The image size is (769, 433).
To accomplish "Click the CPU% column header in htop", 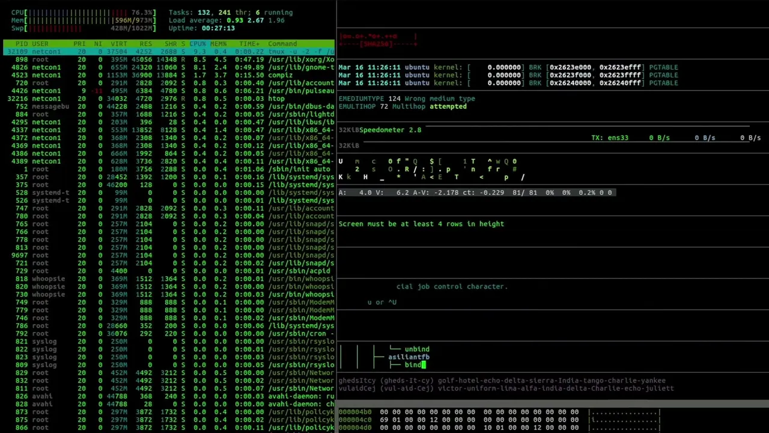I will pos(198,44).
